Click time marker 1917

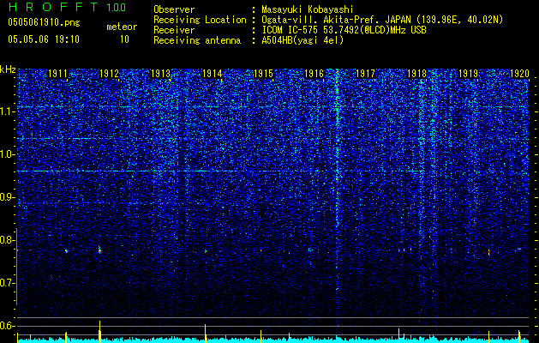coord(365,74)
